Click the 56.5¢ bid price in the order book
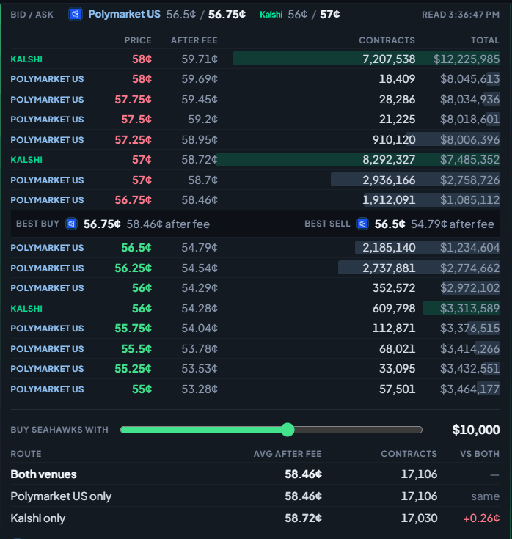 [136, 248]
